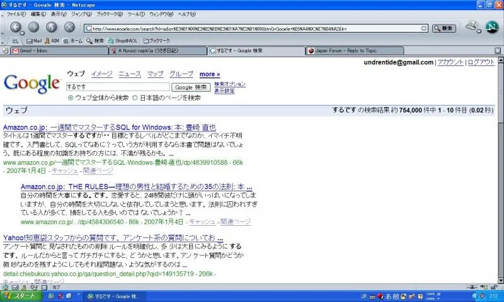Close the current tab with the tab bar X
504x302 pixels.
(x=498, y=50)
